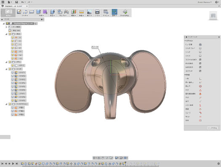Image resolution: width=221 pixels, height=167 pixels.
Task: Hide Sketch9 via its lightbulb
Action: click(x=13, y=100)
